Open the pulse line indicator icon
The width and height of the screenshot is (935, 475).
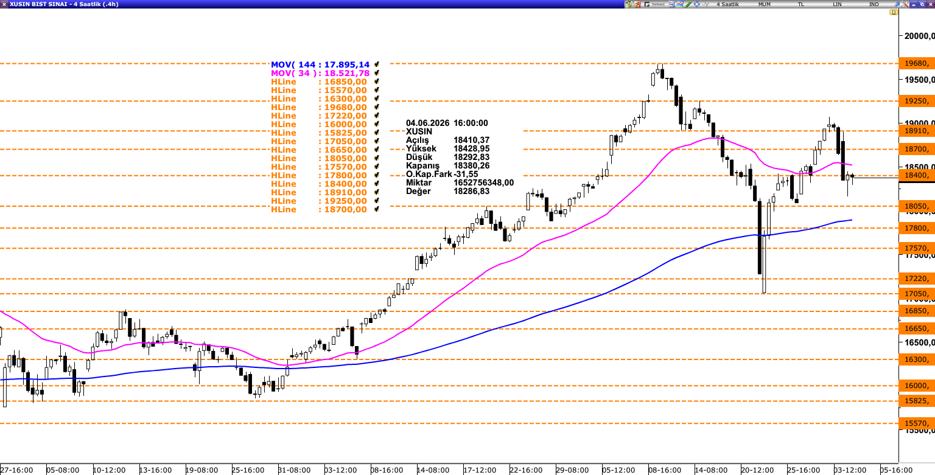[706, 4]
